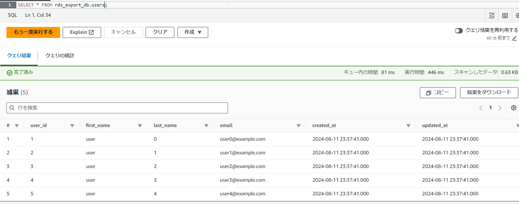519x204 pixels.
Task: Sort by user_id column triangle
Action: [72, 126]
